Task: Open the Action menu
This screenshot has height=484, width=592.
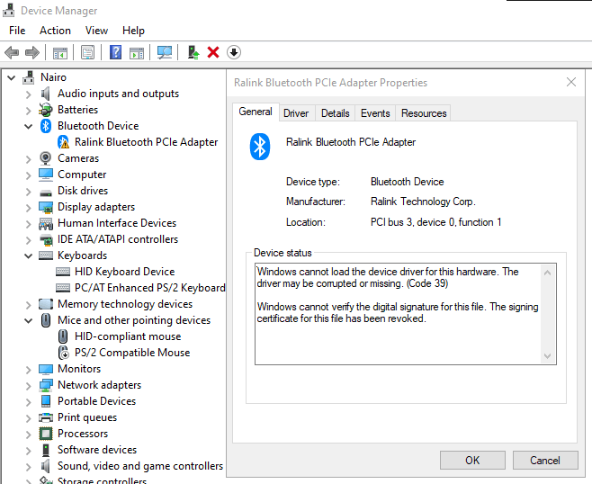Action: point(55,31)
